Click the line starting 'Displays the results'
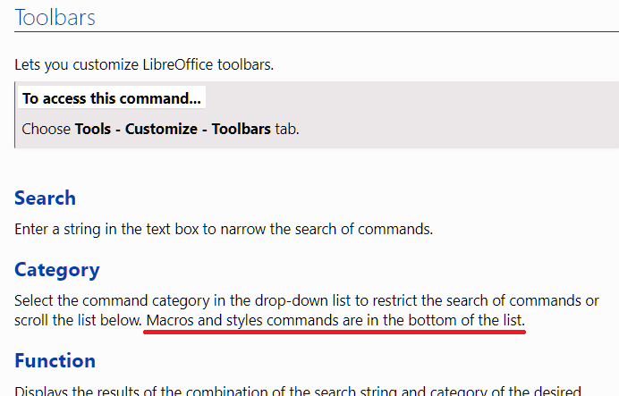The height and width of the screenshot is (396, 619). click(298, 391)
